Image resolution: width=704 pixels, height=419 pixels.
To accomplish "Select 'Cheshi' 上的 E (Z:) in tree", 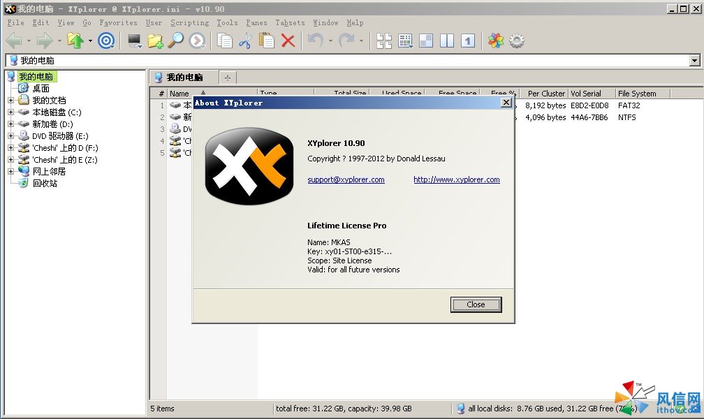I will pos(65,159).
